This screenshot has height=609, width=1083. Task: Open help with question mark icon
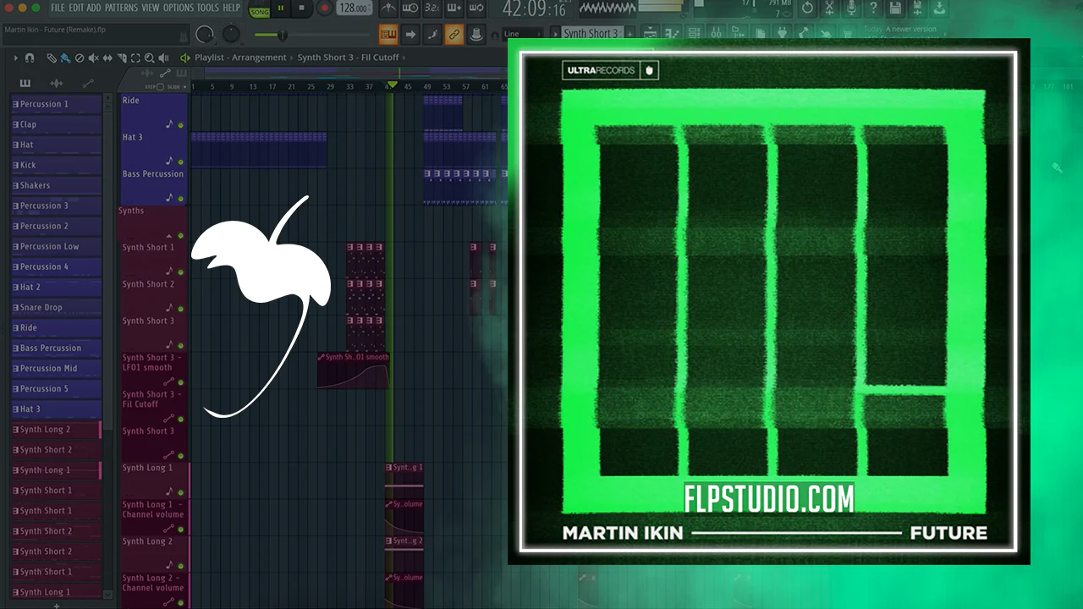point(873,8)
